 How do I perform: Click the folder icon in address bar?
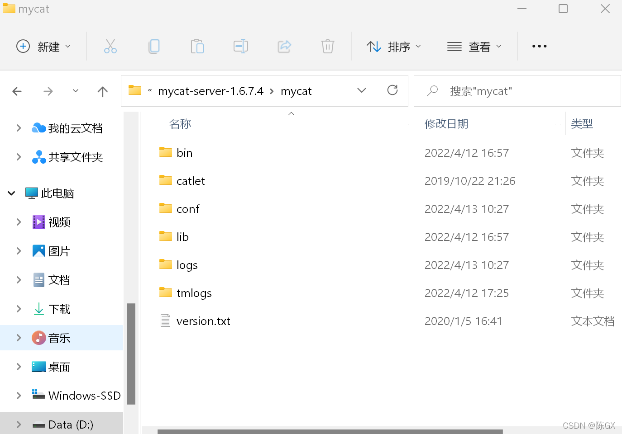pos(135,90)
